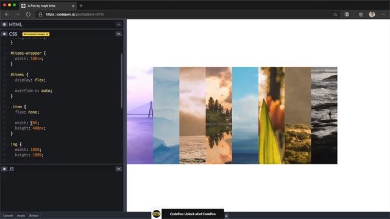Viewport: 390px width, 219px height.
Task: Click the yellow leaf image
Action: point(272,116)
